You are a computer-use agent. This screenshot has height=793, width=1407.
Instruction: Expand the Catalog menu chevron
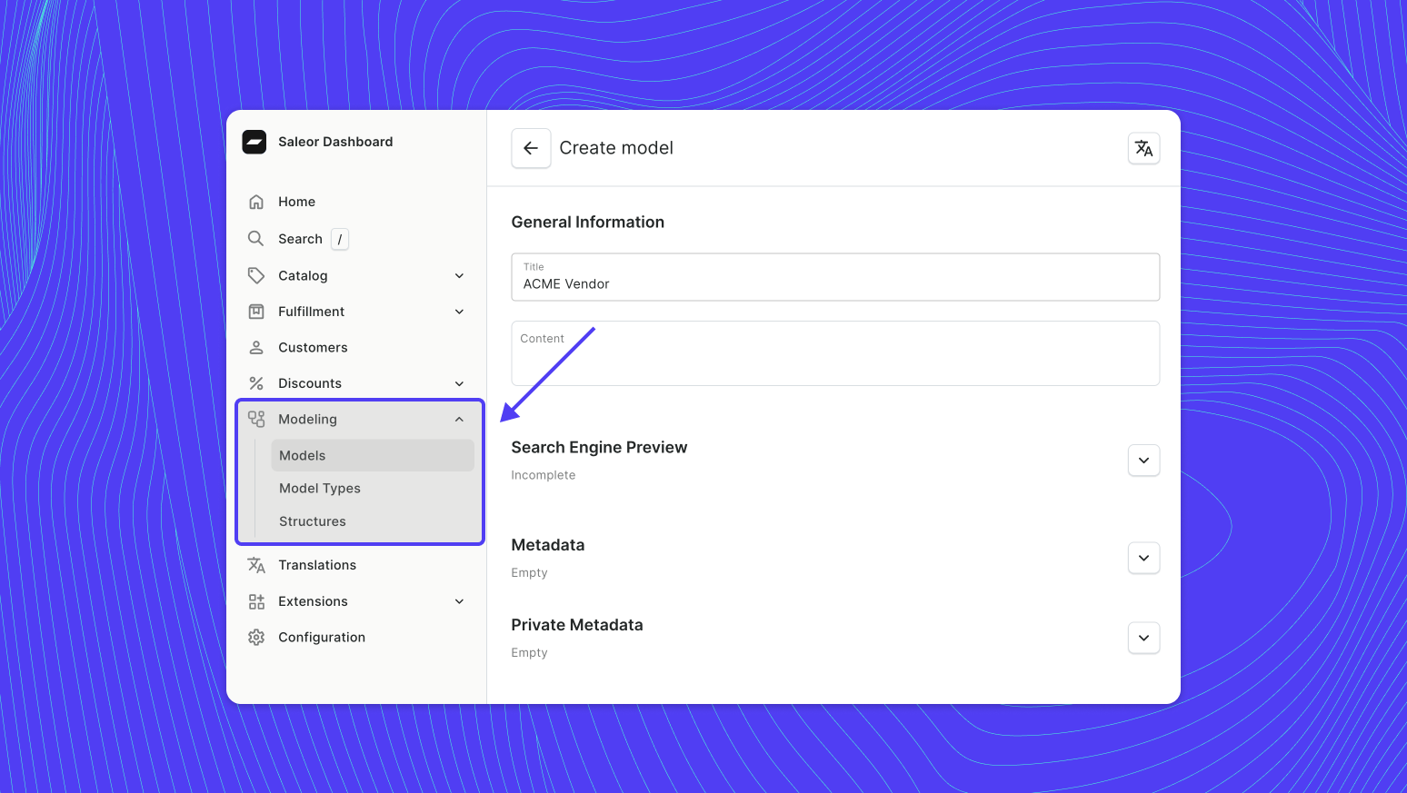(459, 276)
